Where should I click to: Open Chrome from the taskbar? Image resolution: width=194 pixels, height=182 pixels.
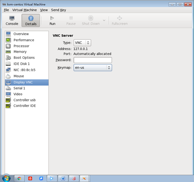[19, 178]
